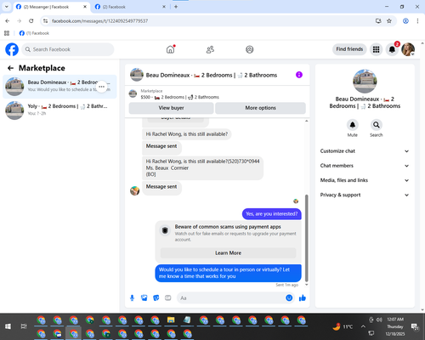425x340 pixels.
Task: Reload the page with browser refresh
Action: (31, 20)
